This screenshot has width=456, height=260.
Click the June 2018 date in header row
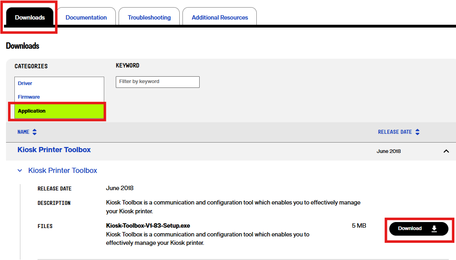389,151
